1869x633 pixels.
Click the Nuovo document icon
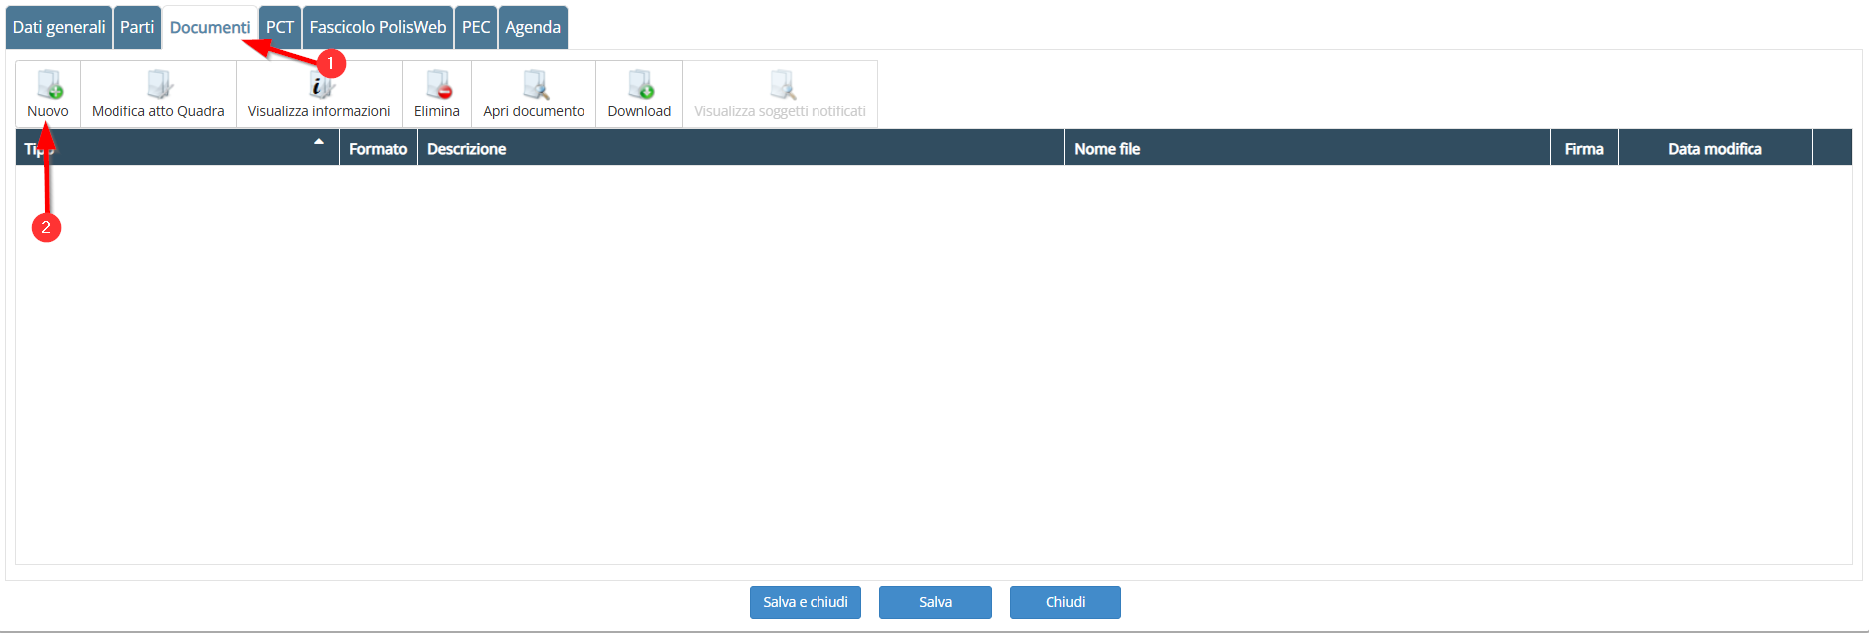[49, 86]
